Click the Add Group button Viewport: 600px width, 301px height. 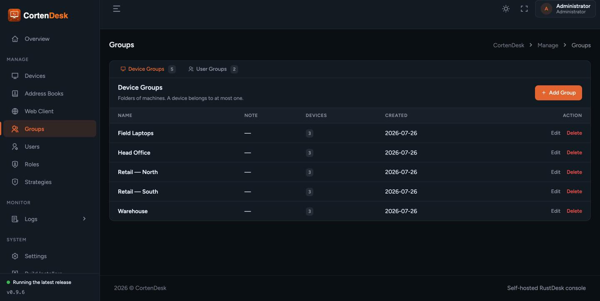point(558,93)
